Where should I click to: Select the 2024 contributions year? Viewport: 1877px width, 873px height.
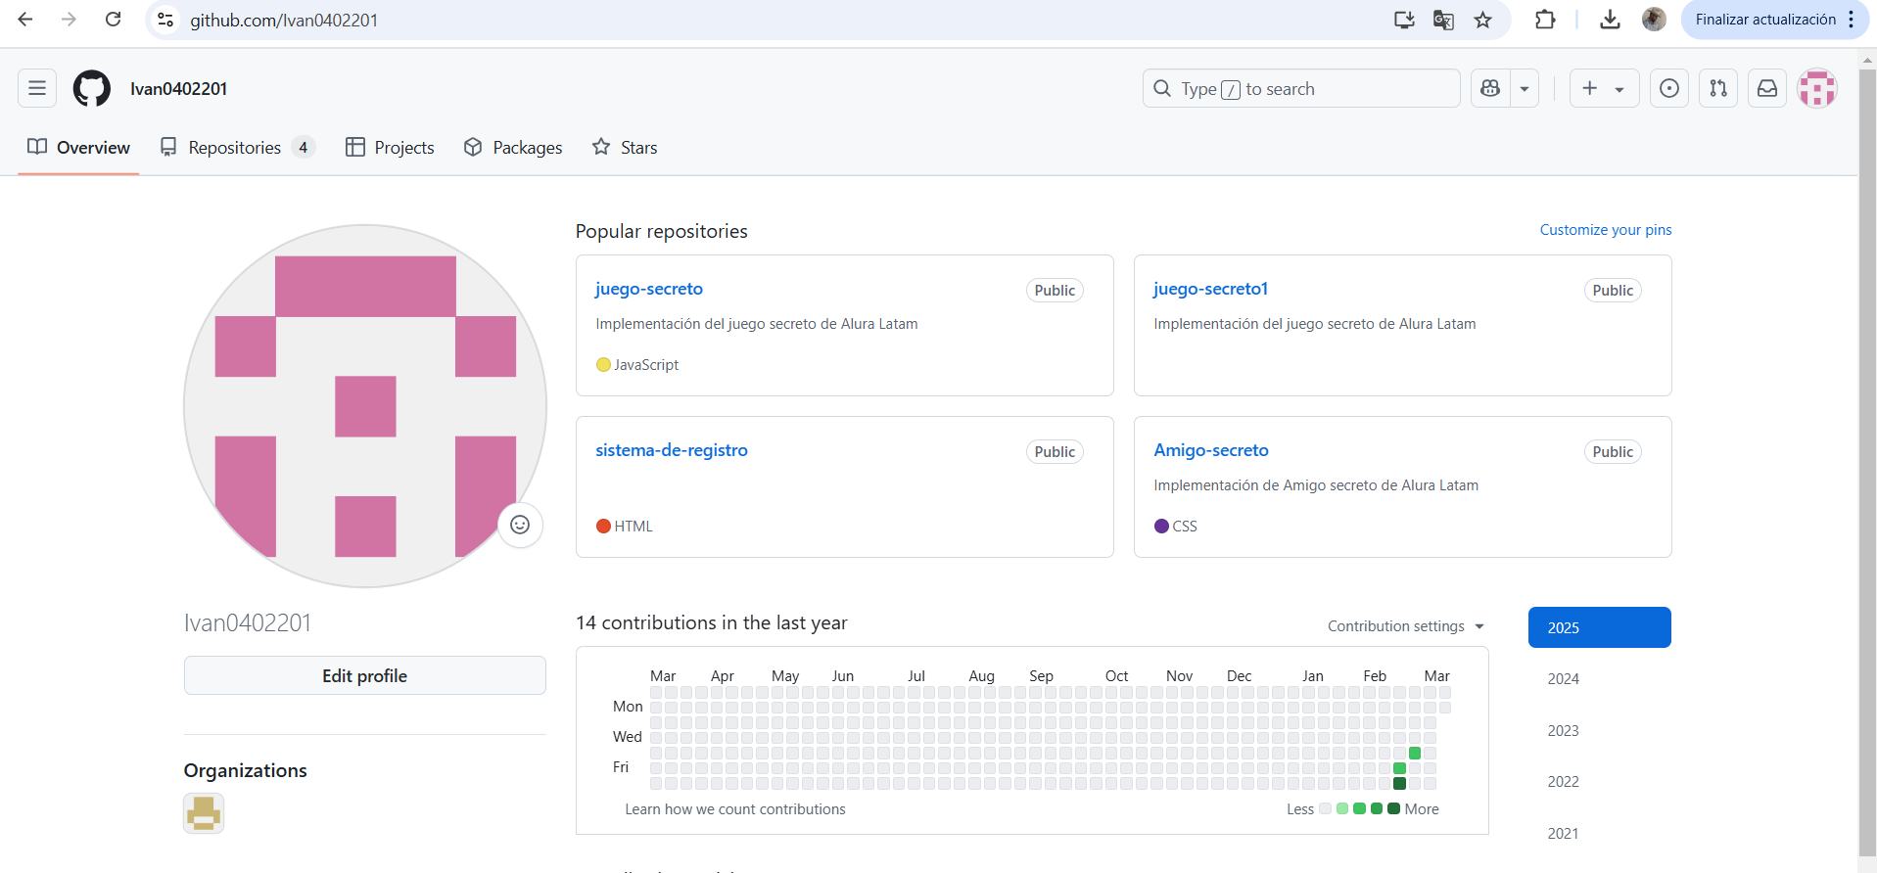click(x=1600, y=678)
